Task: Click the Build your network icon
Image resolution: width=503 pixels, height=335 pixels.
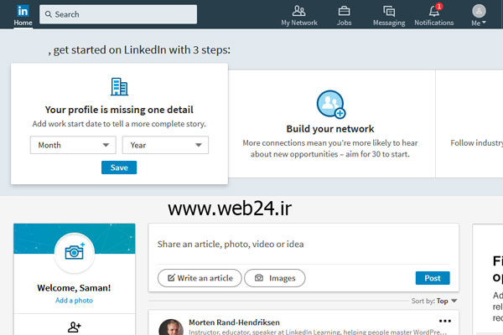Action: (x=331, y=104)
